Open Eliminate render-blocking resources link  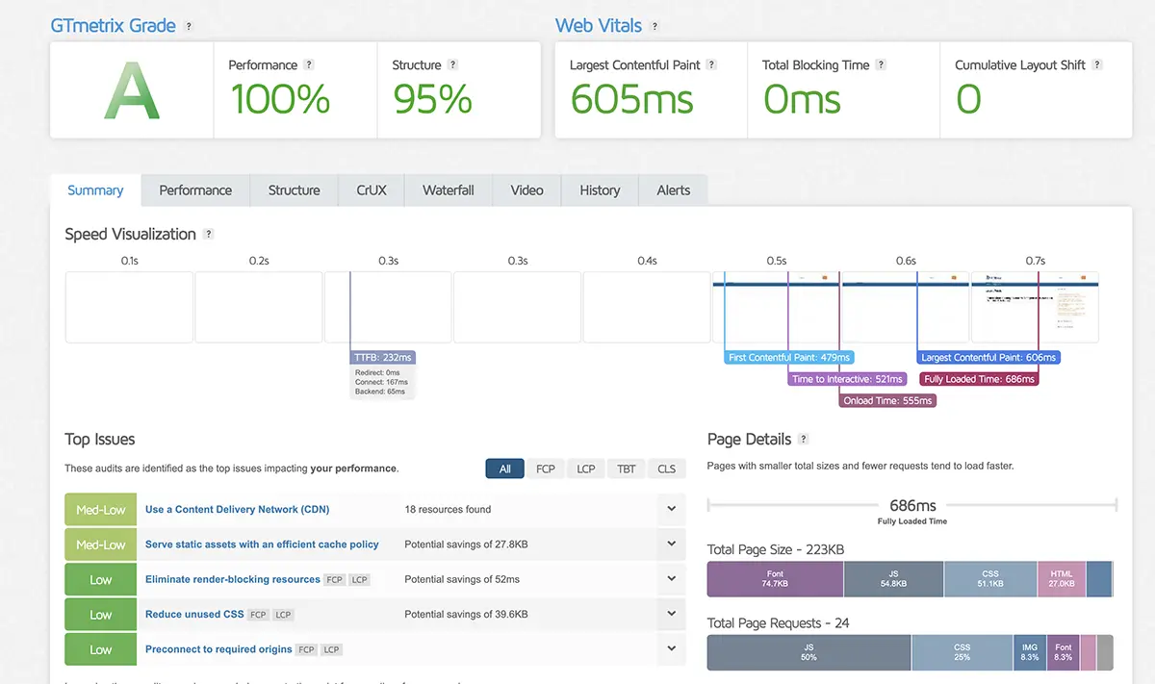[x=232, y=579]
